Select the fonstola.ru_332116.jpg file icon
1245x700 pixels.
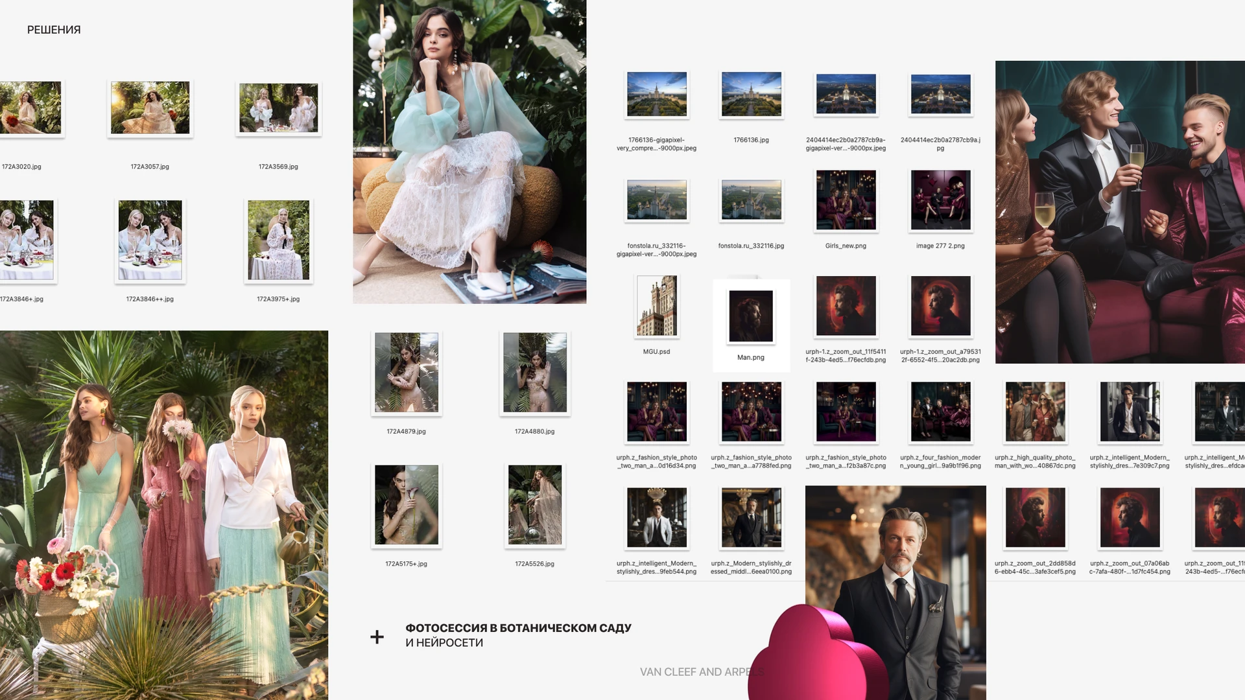[x=751, y=200]
